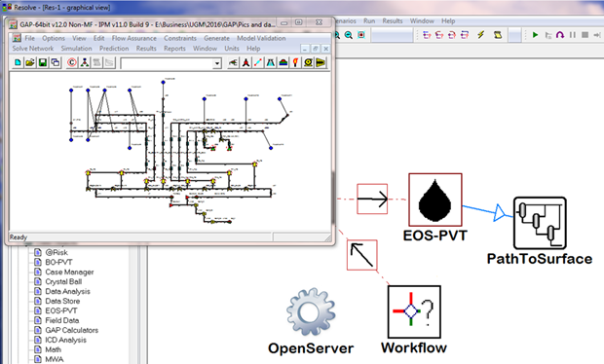604x364 pixels.
Task: Select Crystal Ball in the module tree
Action: pyautogui.click(x=63, y=281)
